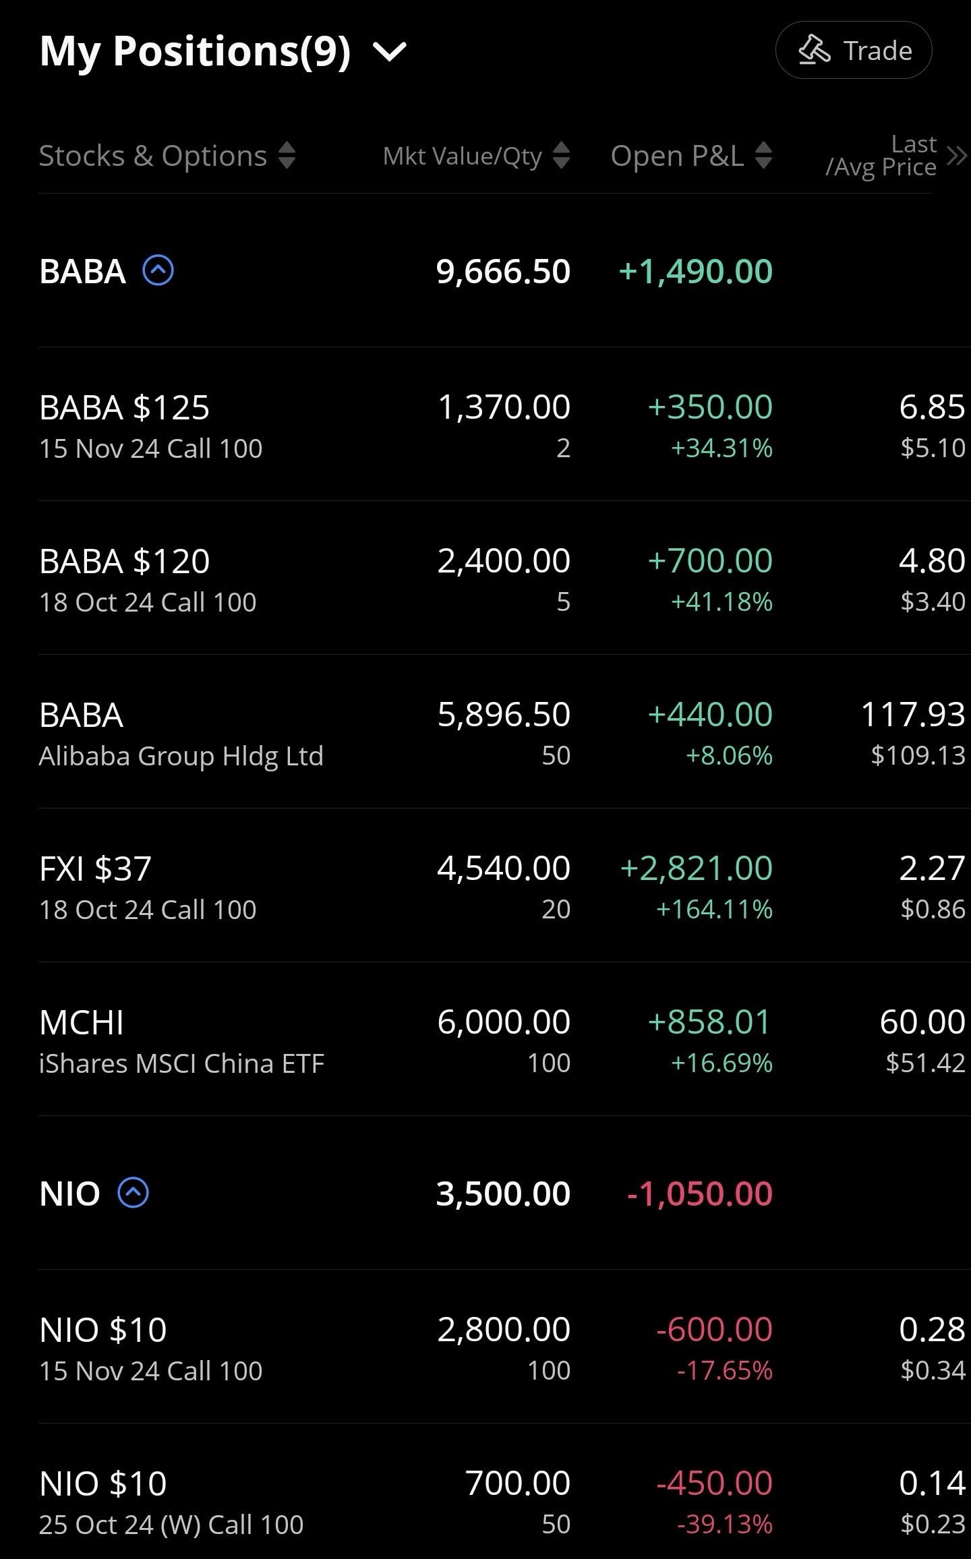Tap the double-chevron next to Last/Avg Price

(x=957, y=156)
